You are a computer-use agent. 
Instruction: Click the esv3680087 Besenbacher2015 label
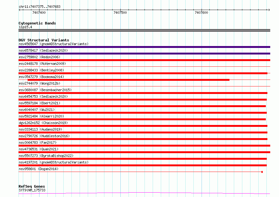coord(45,90)
